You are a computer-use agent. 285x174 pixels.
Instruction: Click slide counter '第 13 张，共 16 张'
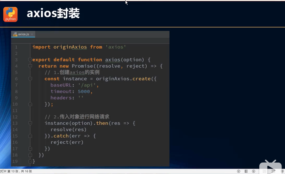tap(20, 171)
